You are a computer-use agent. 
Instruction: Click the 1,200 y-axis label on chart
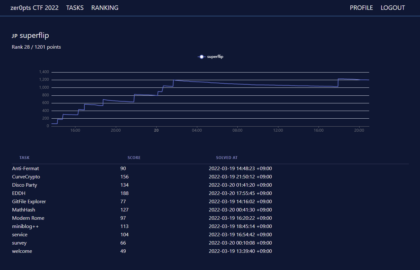point(44,80)
